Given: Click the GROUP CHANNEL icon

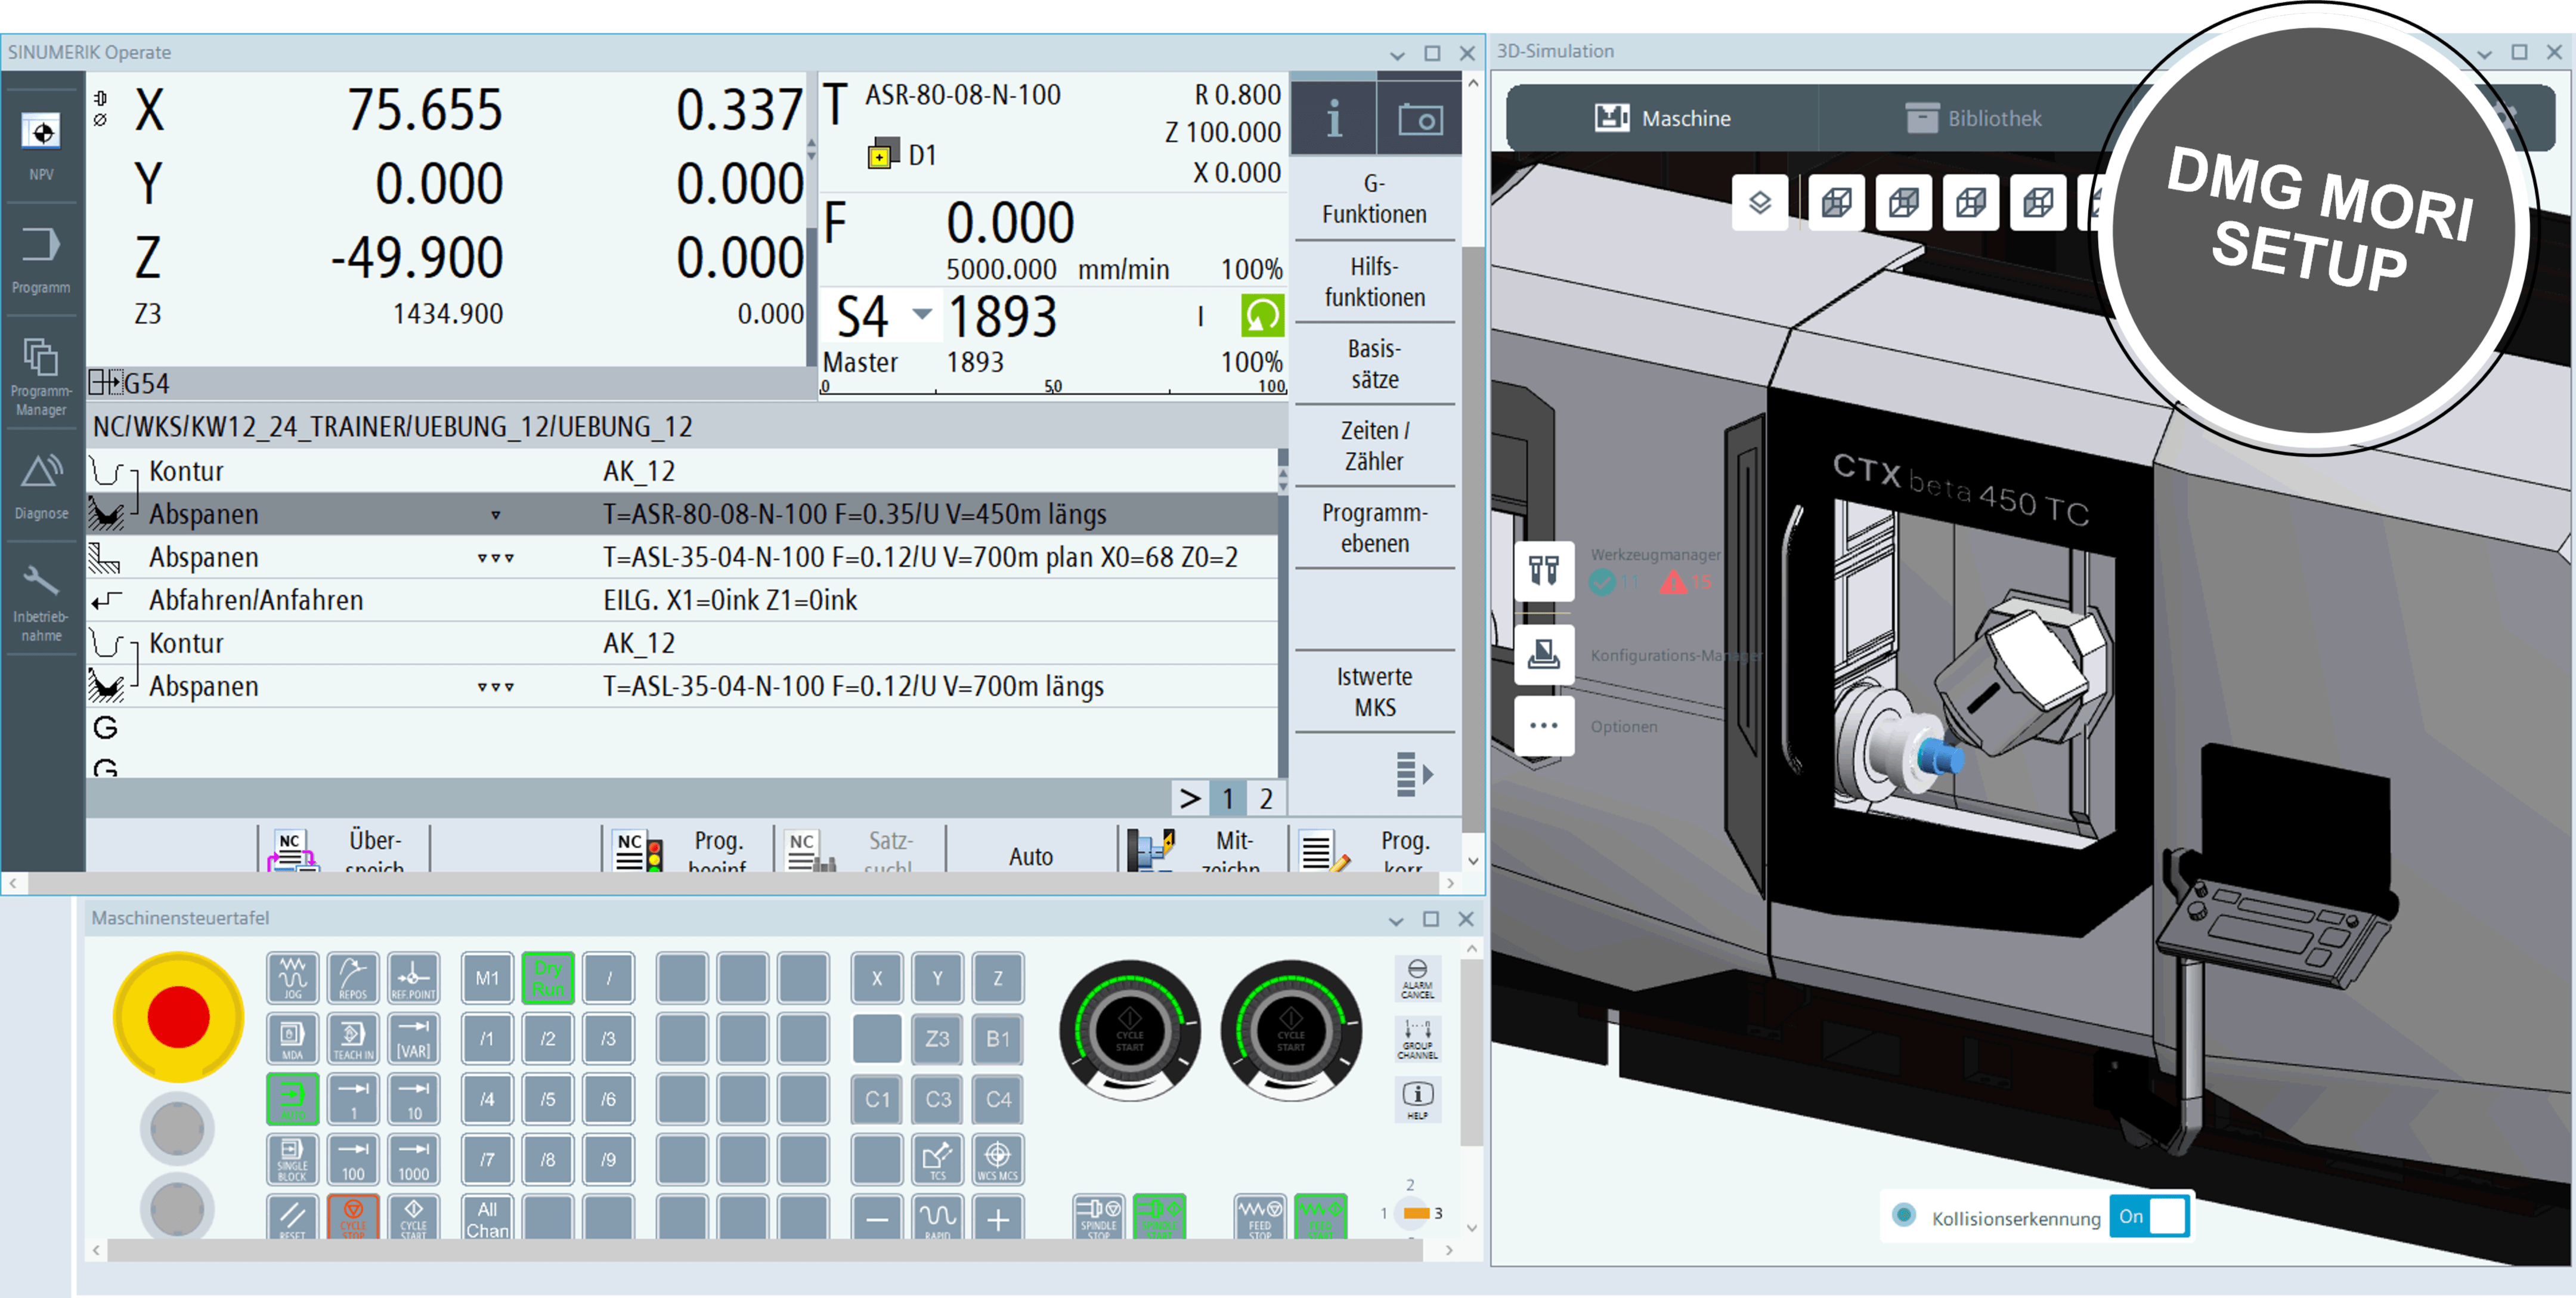Looking at the screenshot, I should [1417, 1039].
